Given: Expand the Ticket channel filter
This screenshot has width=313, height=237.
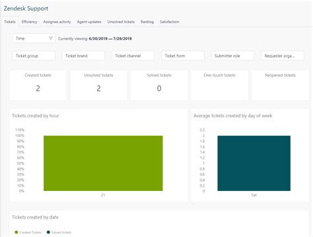Looking at the screenshot, I should pos(133,56).
